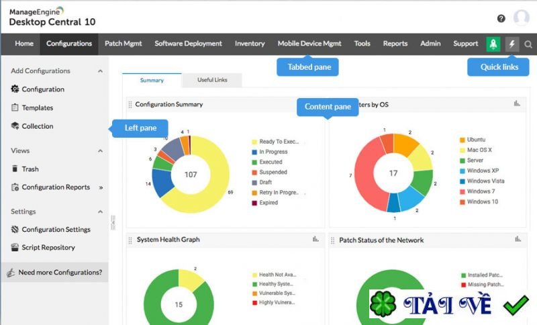Open quick links lightning bolt icon
Screen dimensions: 537x325
tap(512, 44)
